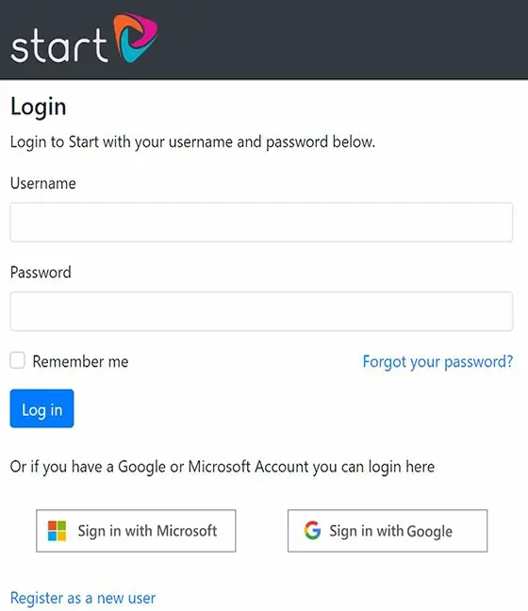Open Register as a new user link

(83, 598)
